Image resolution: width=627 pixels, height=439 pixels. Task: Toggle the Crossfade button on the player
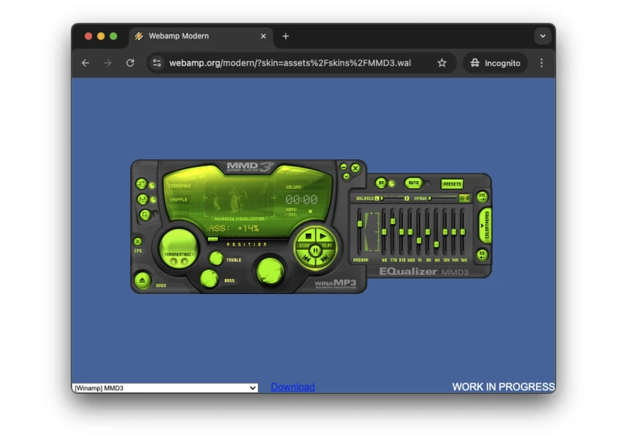tap(141, 184)
